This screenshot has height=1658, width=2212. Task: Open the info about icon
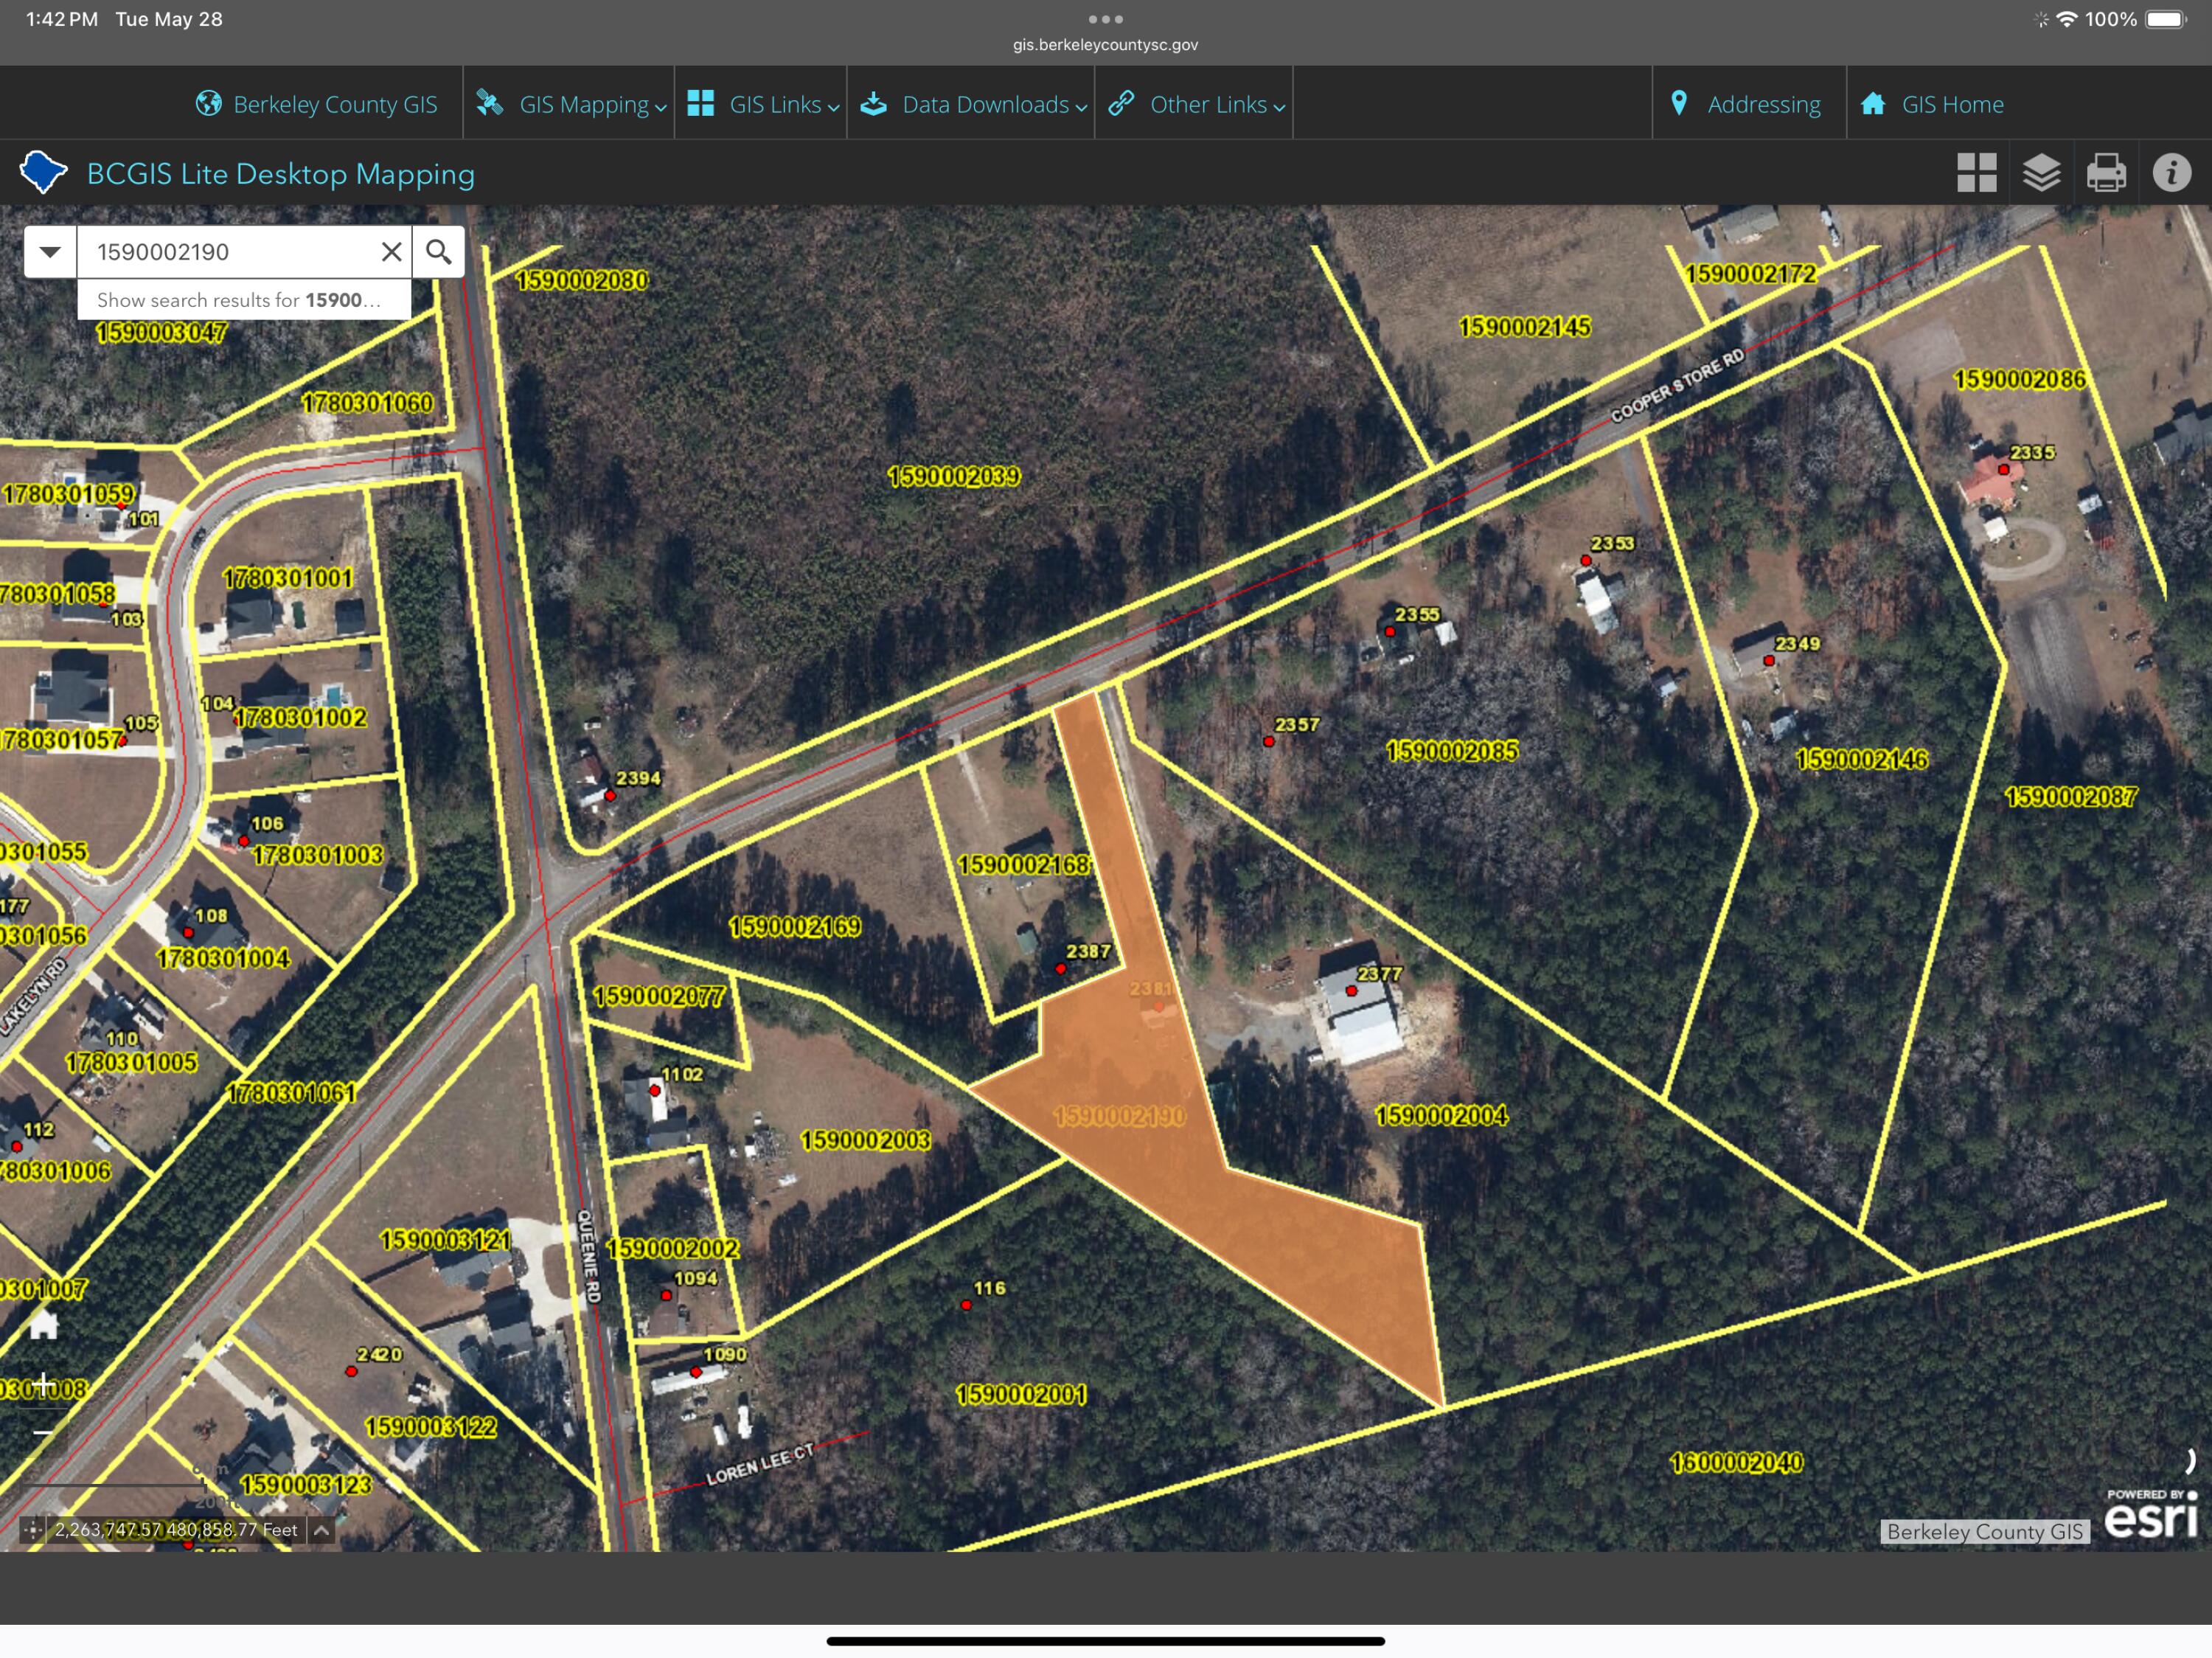pos(2171,173)
